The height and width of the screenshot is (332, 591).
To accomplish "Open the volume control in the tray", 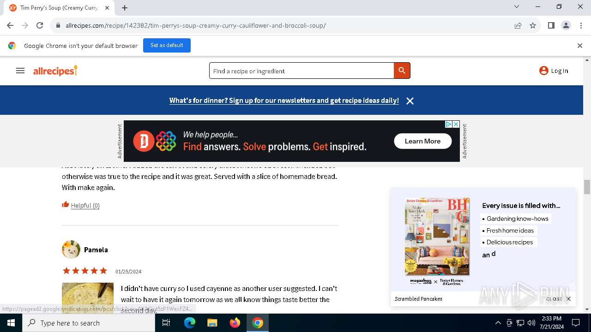I will (531, 323).
